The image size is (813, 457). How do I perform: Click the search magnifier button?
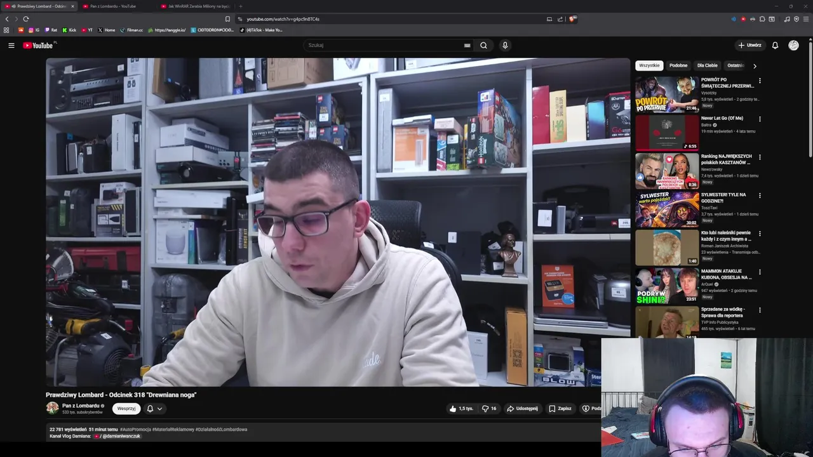(483, 45)
